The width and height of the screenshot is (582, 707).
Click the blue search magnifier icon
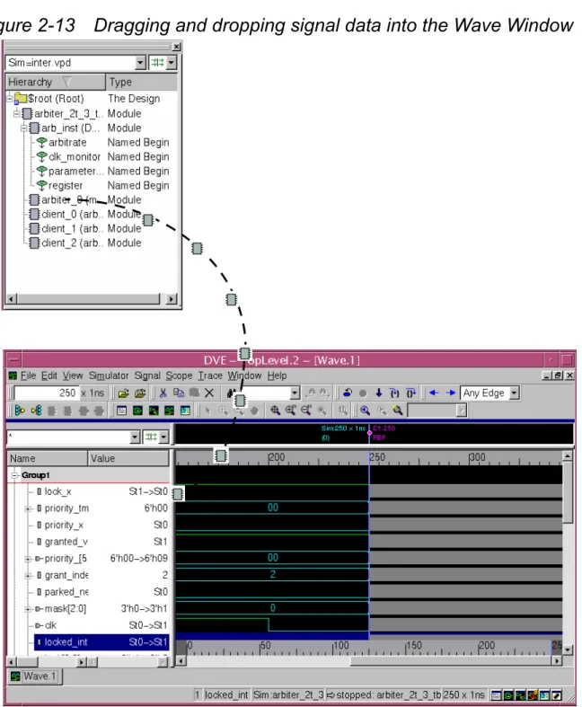point(366,410)
